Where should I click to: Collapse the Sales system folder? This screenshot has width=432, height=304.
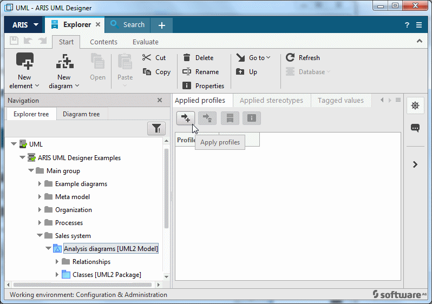pyautogui.click(x=40, y=235)
